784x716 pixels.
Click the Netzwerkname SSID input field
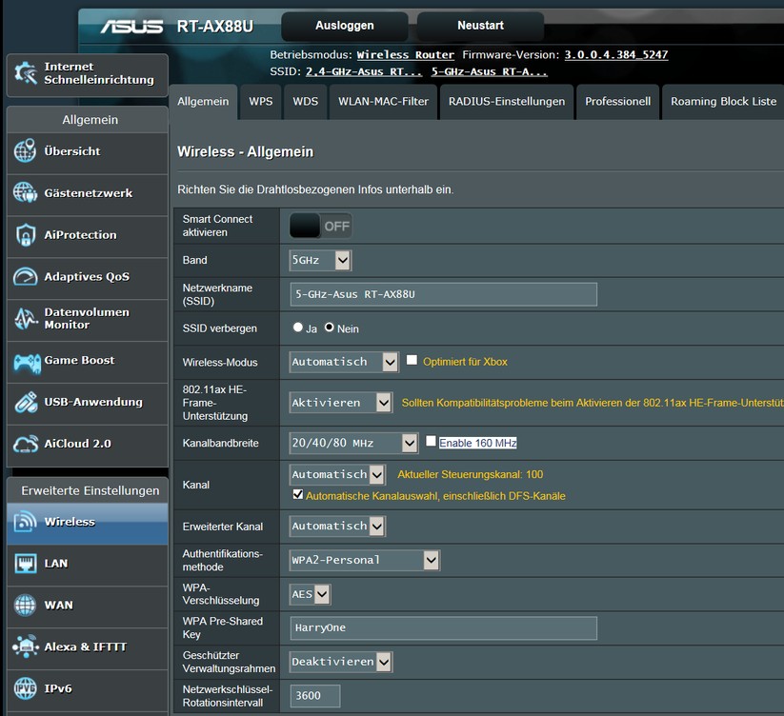tap(443, 294)
